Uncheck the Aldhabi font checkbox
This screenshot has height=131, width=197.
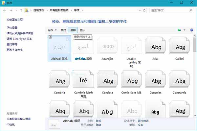(x=50, y=38)
